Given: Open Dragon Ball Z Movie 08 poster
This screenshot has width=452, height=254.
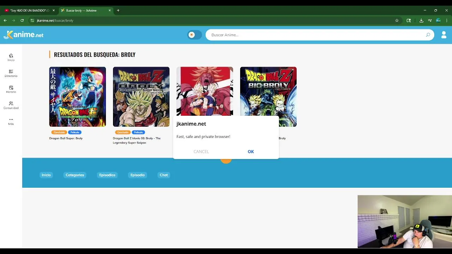Looking at the screenshot, I should pos(141,97).
